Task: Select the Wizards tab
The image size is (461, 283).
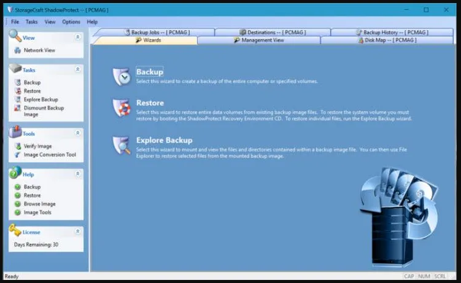Action: 145,41
